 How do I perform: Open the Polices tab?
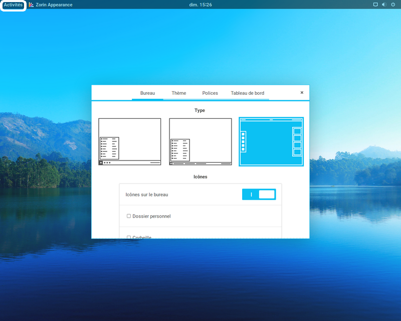tap(210, 93)
